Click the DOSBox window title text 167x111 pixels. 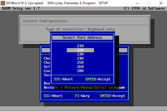57,3
